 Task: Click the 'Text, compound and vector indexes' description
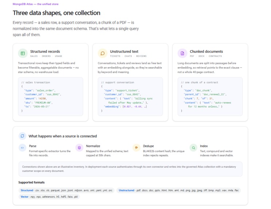216,153
